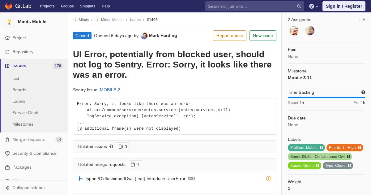Click the Closed status badge
Screen dimensions: 371x195
point(82,36)
